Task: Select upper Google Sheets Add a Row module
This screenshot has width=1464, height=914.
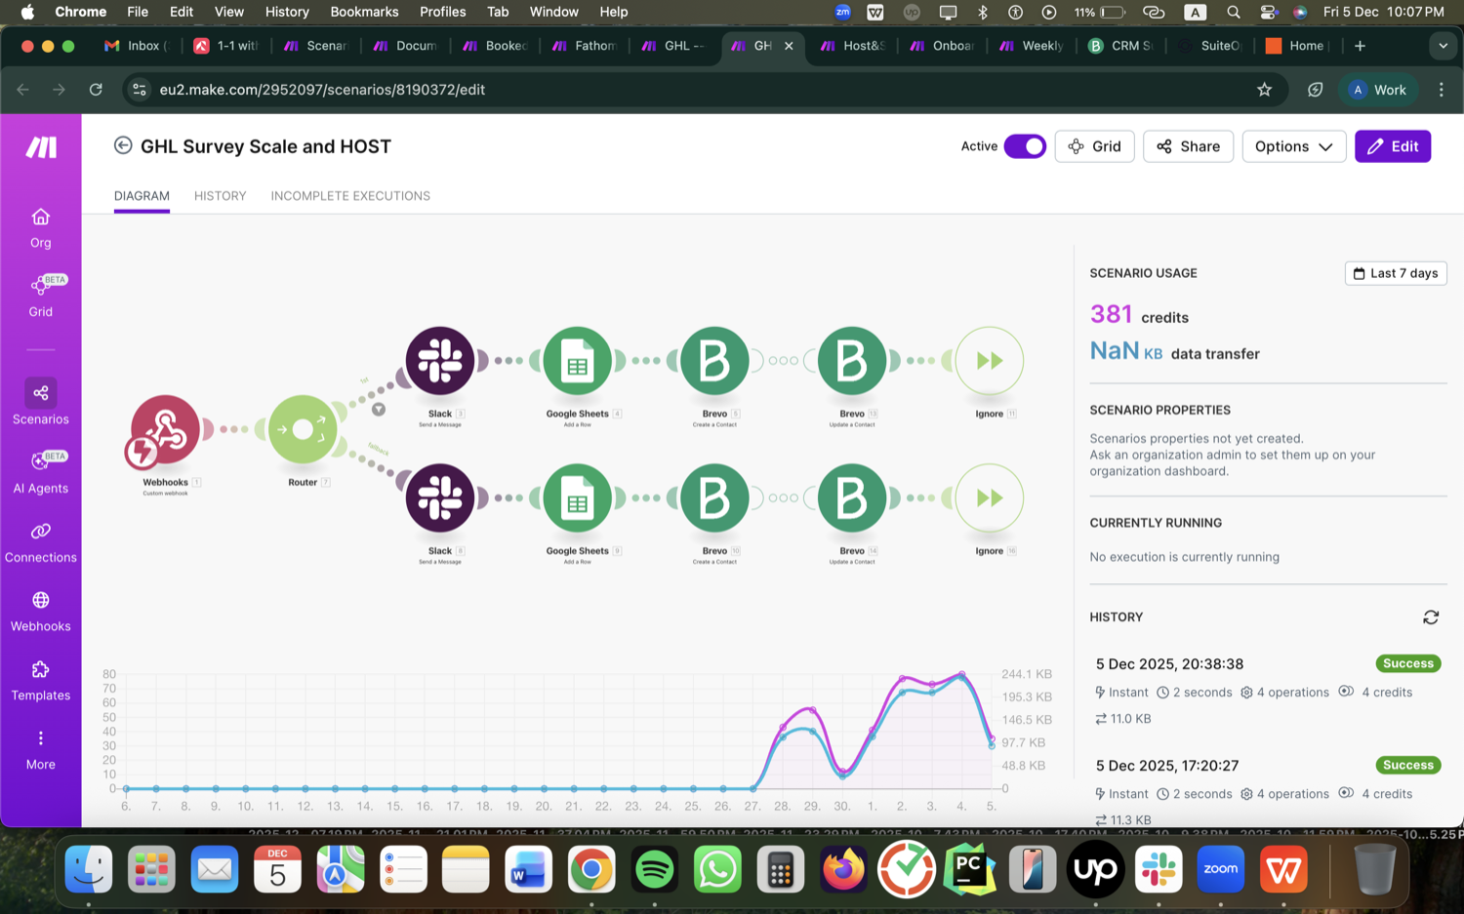Action: pos(578,361)
